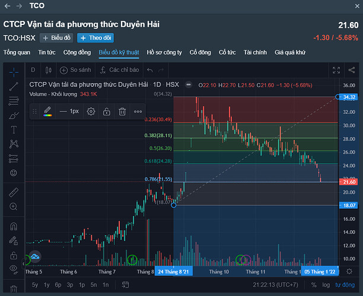Select the ruler measure tool
The width and height of the screenshot is (363, 296).
tap(14, 193)
